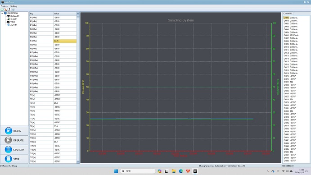Click the first green toolbar icon

(x=2, y=9)
